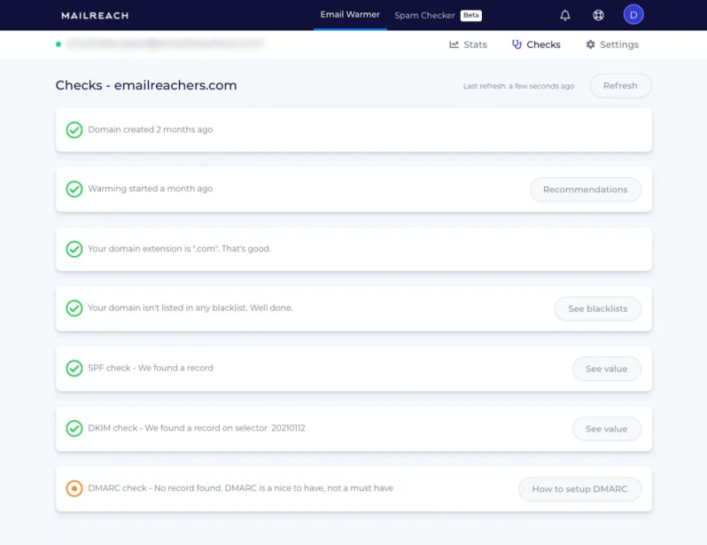
Task: Click green check icon for domain extension
Action: (x=74, y=249)
